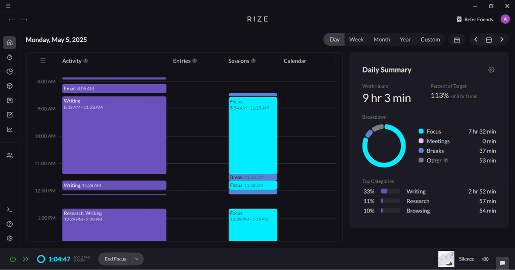Select the Research, Writing activity block

[114, 225]
